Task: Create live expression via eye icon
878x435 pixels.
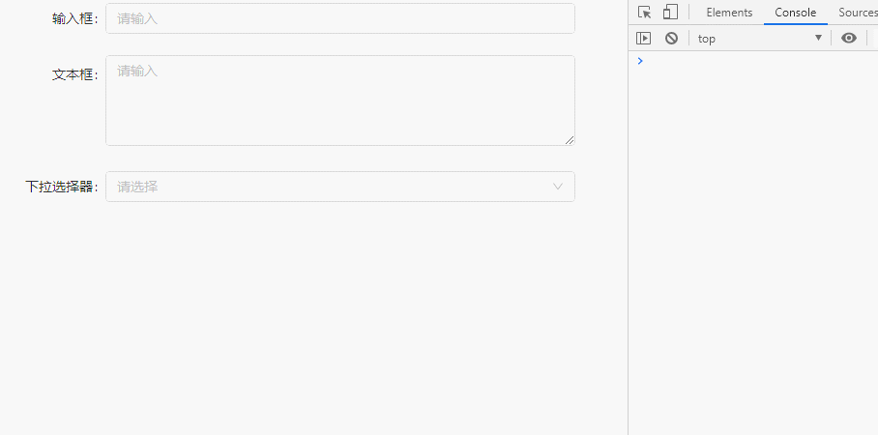Action: (x=849, y=38)
